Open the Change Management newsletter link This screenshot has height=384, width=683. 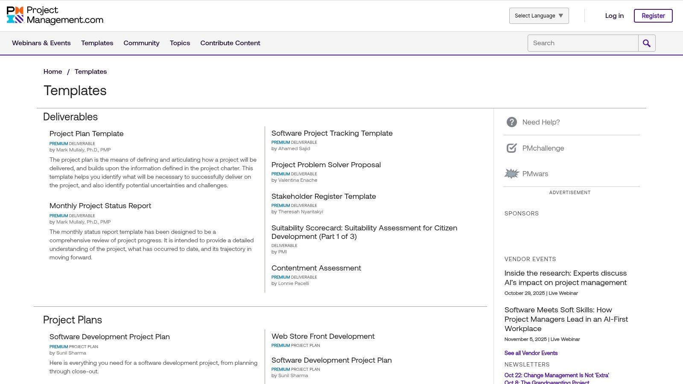coord(557,375)
